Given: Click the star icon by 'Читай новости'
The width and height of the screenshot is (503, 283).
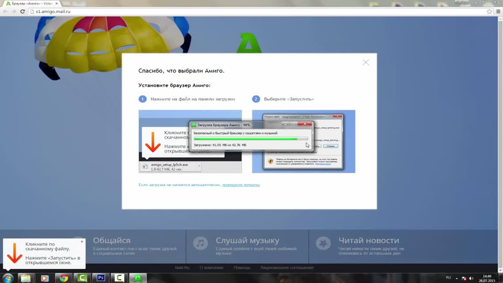Looking at the screenshot, I should 323,243.
